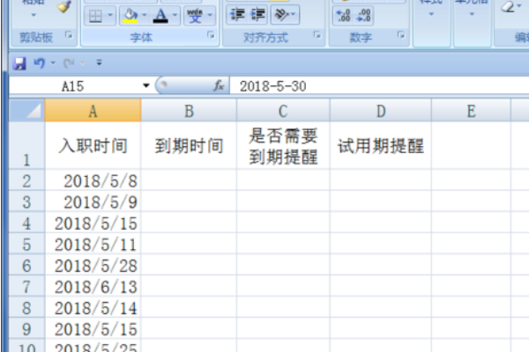The image size is (529, 352).
Task: Select column B header
Action: [189, 111]
